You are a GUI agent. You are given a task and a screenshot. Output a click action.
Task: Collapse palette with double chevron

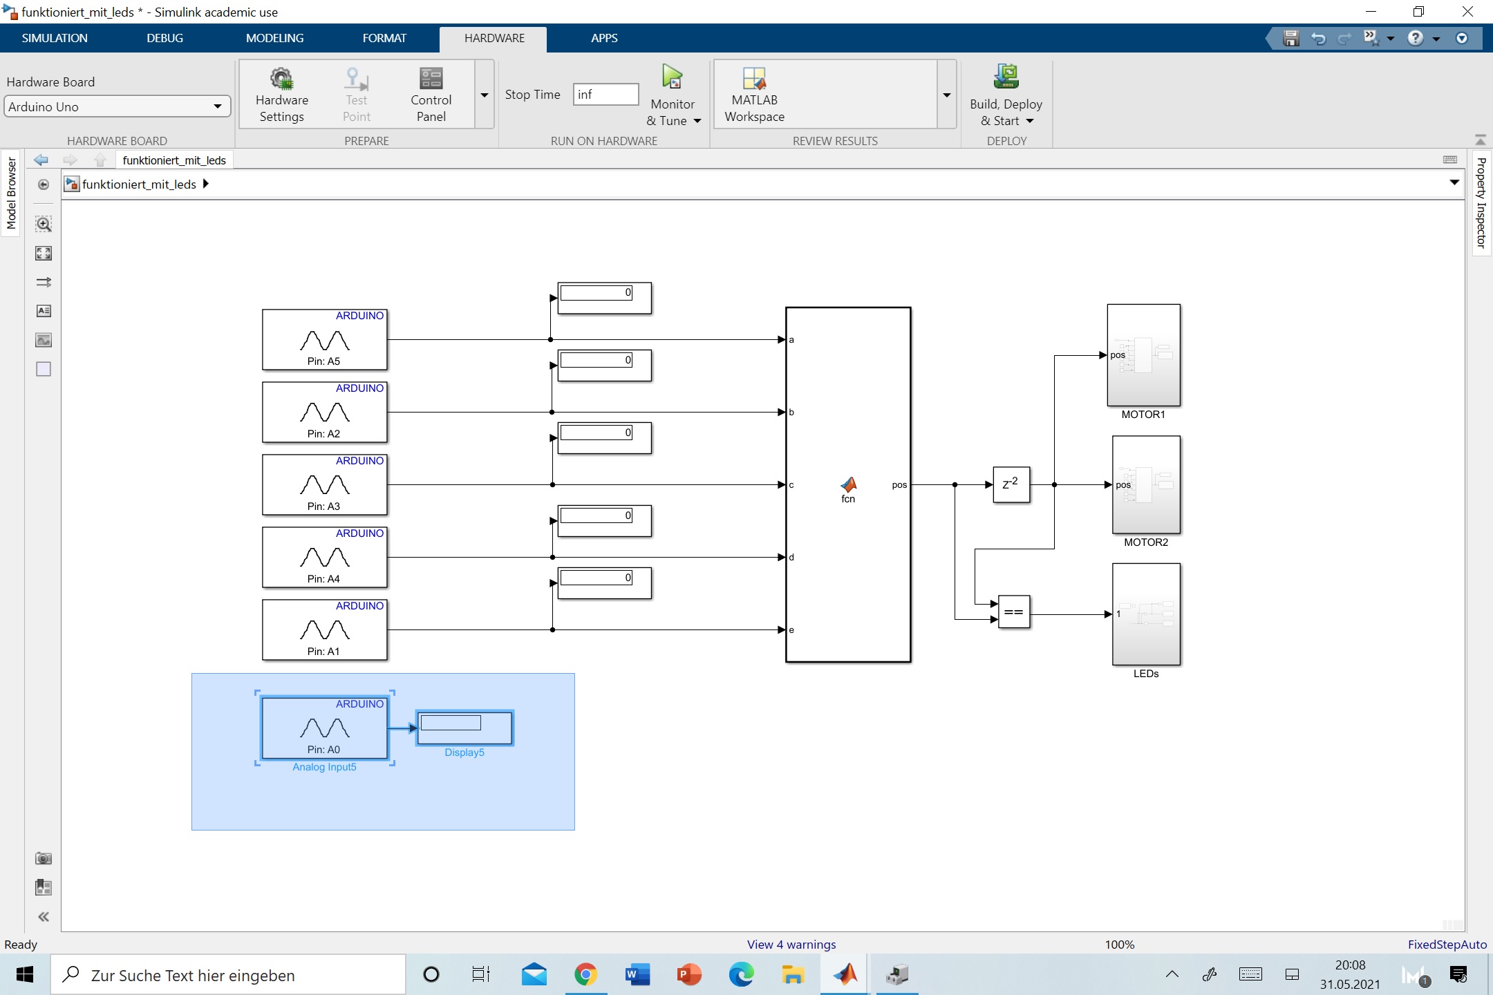click(x=44, y=917)
